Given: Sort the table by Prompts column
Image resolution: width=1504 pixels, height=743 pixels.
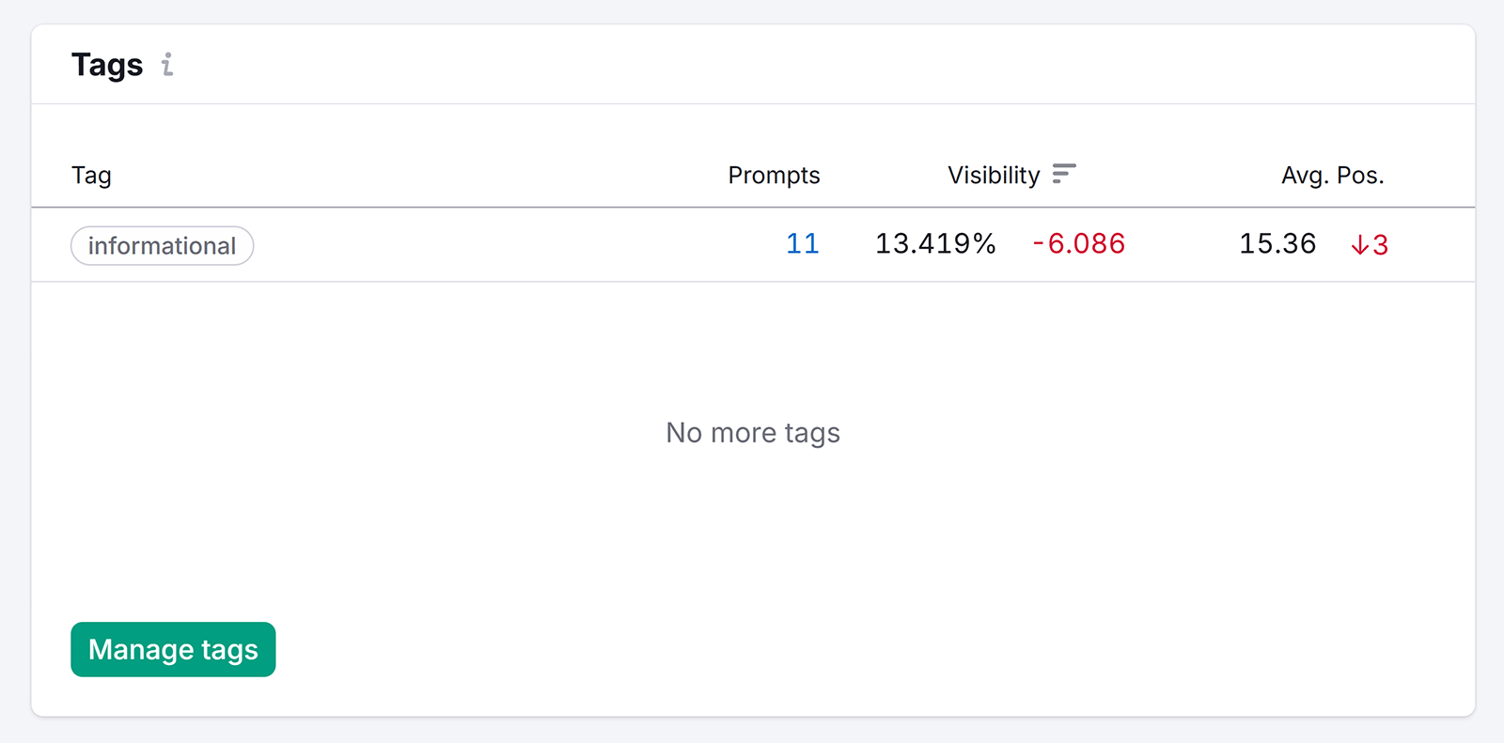Looking at the screenshot, I should (x=774, y=175).
